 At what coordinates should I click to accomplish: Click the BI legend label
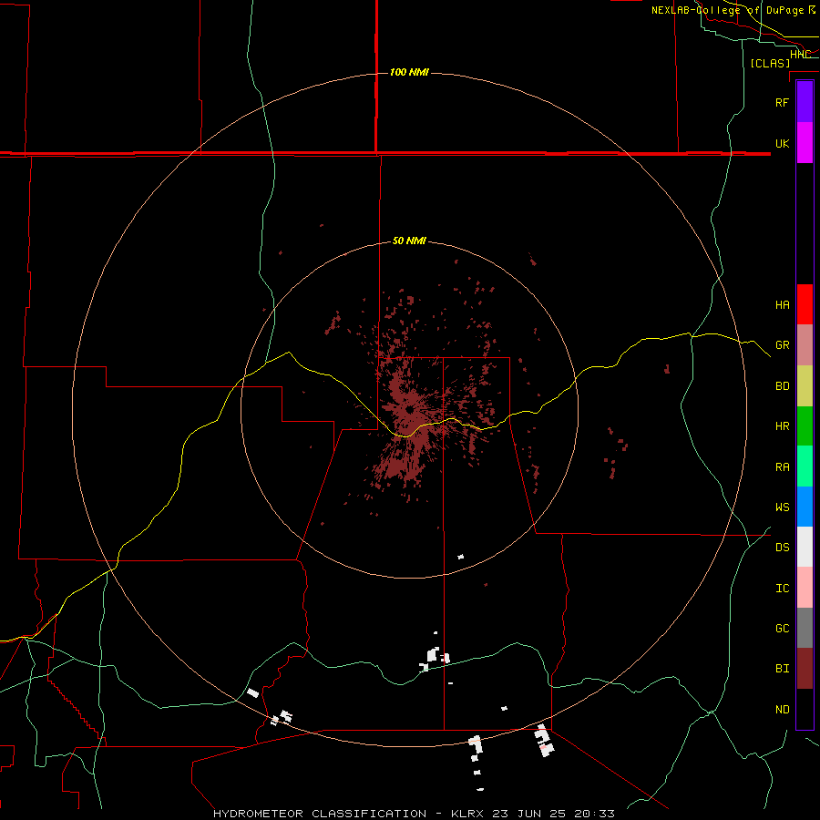coord(782,669)
